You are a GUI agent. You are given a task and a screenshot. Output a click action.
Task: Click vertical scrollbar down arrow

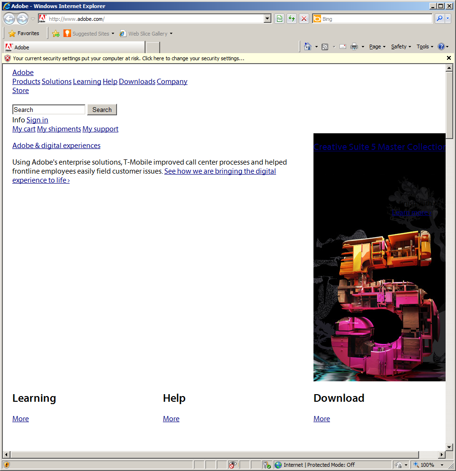pyautogui.click(x=449, y=447)
